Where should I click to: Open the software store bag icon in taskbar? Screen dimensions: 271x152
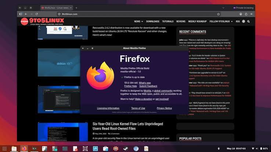[x=105, y=149]
